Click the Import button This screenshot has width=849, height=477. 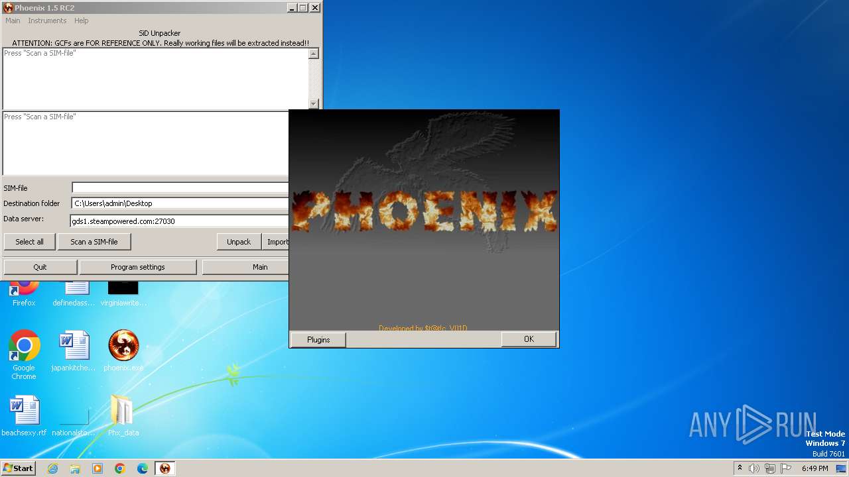pos(276,242)
